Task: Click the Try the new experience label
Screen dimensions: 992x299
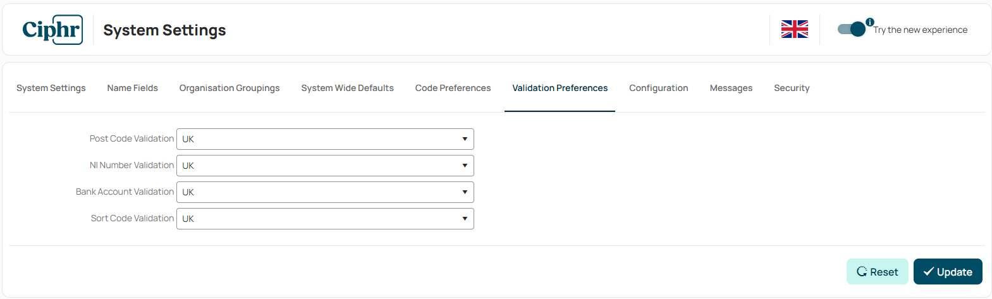Action: click(921, 30)
